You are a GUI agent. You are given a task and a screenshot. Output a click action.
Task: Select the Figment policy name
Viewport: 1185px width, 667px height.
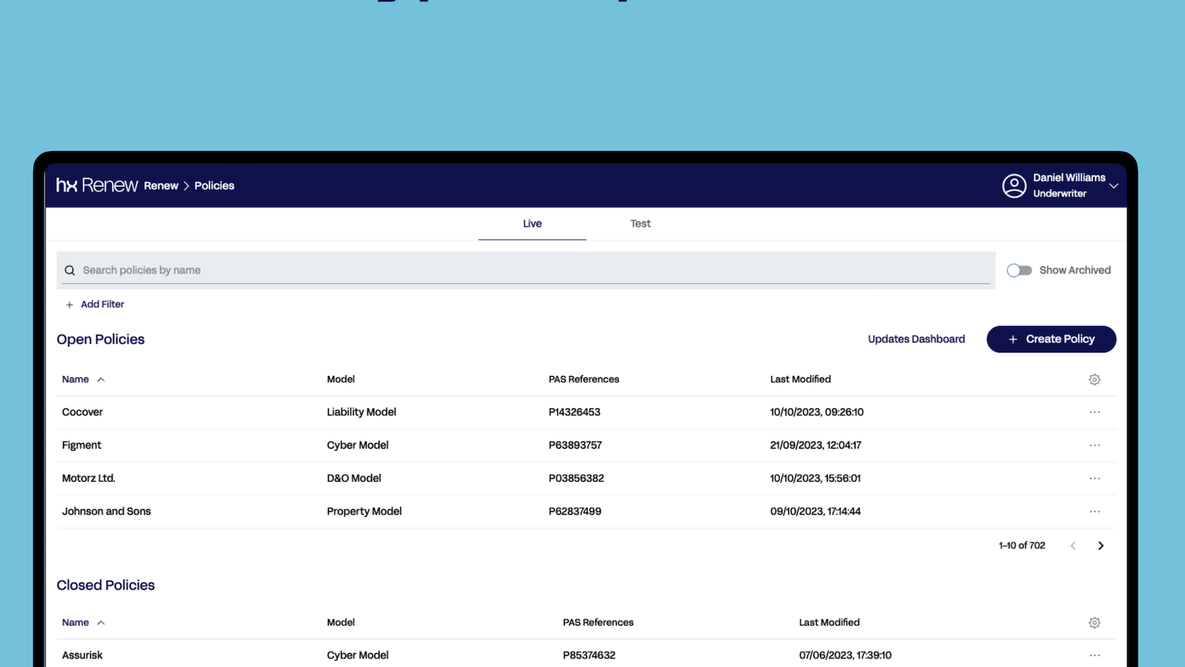(81, 446)
